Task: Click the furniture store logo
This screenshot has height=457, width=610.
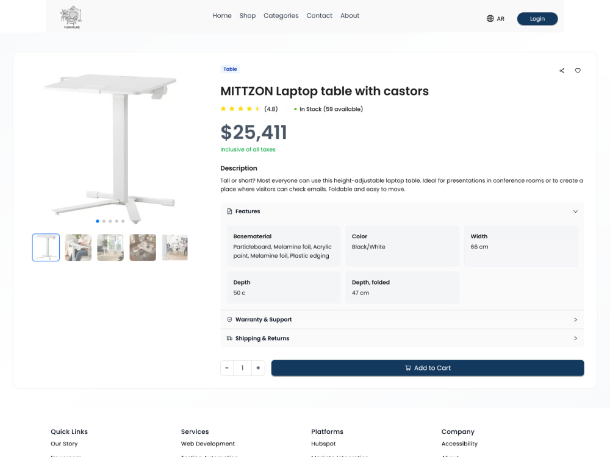Action: tap(71, 17)
